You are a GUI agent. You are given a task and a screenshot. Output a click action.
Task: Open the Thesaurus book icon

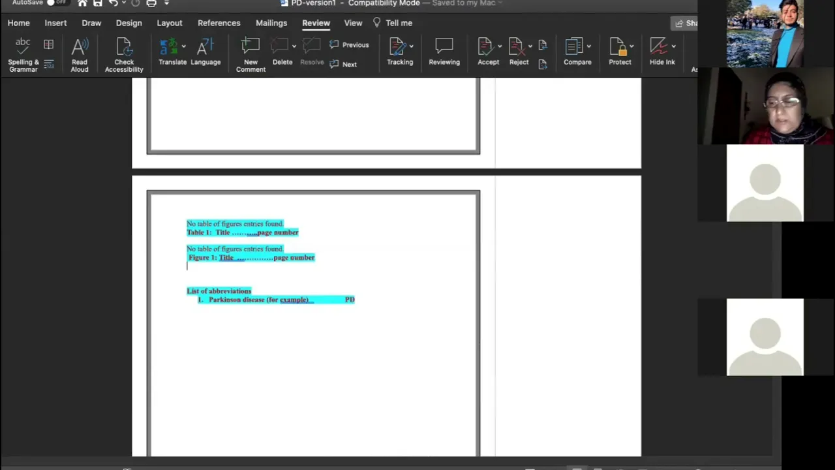(x=49, y=45)
